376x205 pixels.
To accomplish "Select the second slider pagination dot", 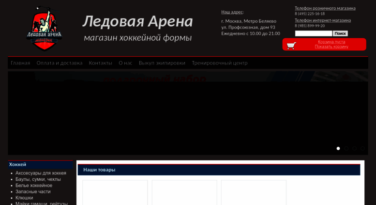I will pyautogui.click(x=346, y=148).
